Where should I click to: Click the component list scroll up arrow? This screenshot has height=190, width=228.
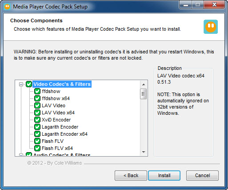click(144, 85)
